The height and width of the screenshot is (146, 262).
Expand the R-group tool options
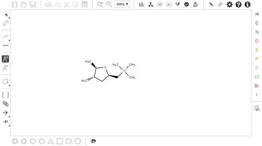9,125
